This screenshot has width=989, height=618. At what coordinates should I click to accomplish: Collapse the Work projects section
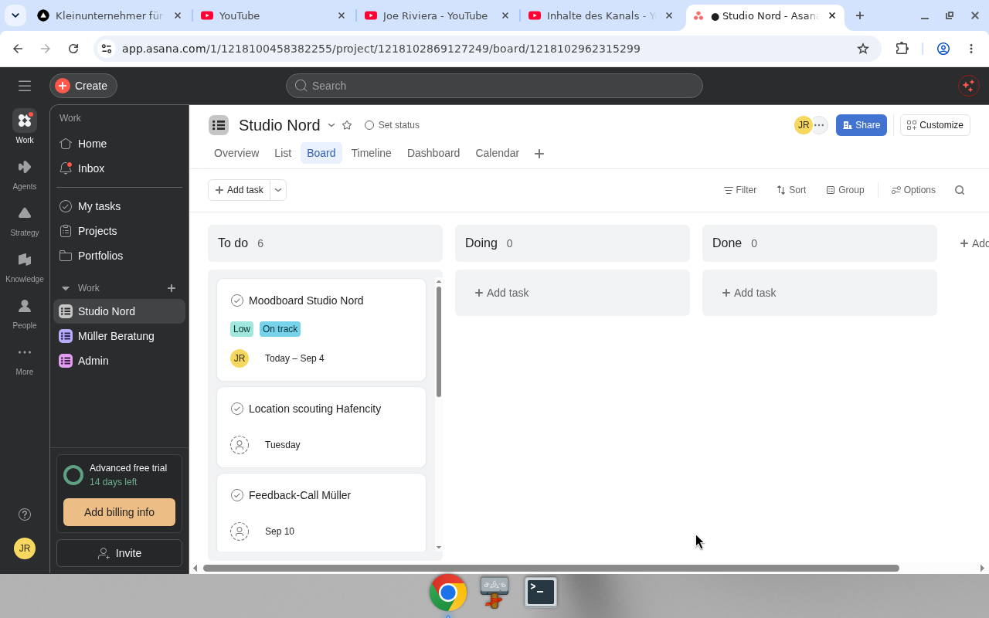coord(66,288)
